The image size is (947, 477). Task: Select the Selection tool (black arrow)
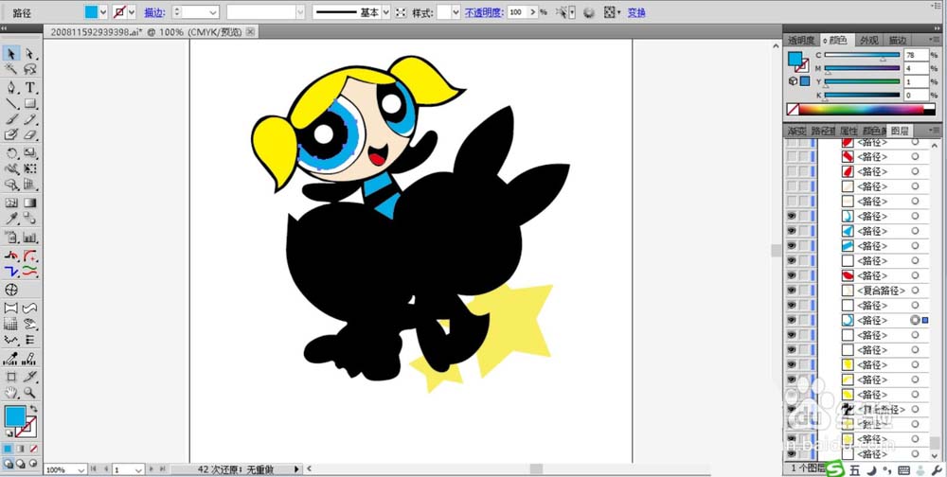pyautogui.click(x=10, y=54)
